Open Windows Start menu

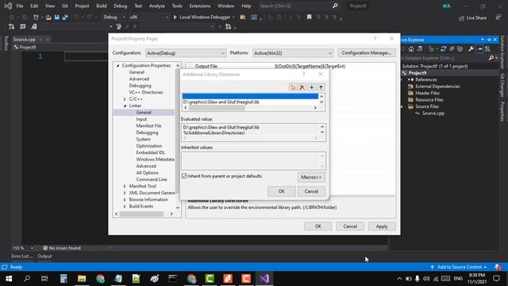pyautogui.click(x=9, y=279)
